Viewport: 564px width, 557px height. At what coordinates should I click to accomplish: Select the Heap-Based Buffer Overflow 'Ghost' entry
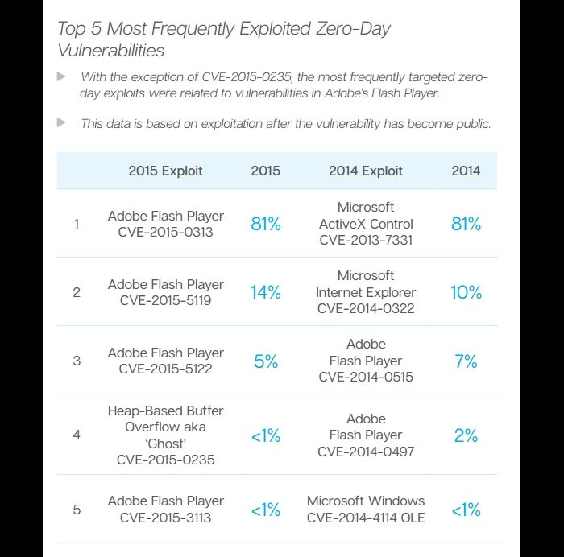pyautogui.click(x=165, y=435)
